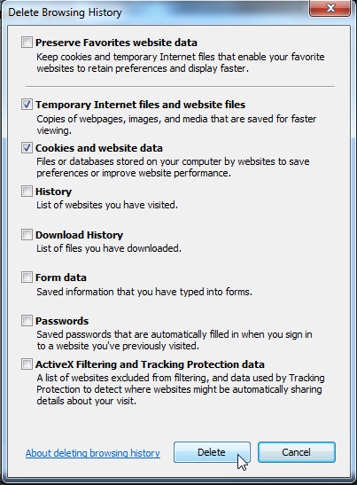
Task: Click the bold Form data label text
Action: [x=61, y=278]
